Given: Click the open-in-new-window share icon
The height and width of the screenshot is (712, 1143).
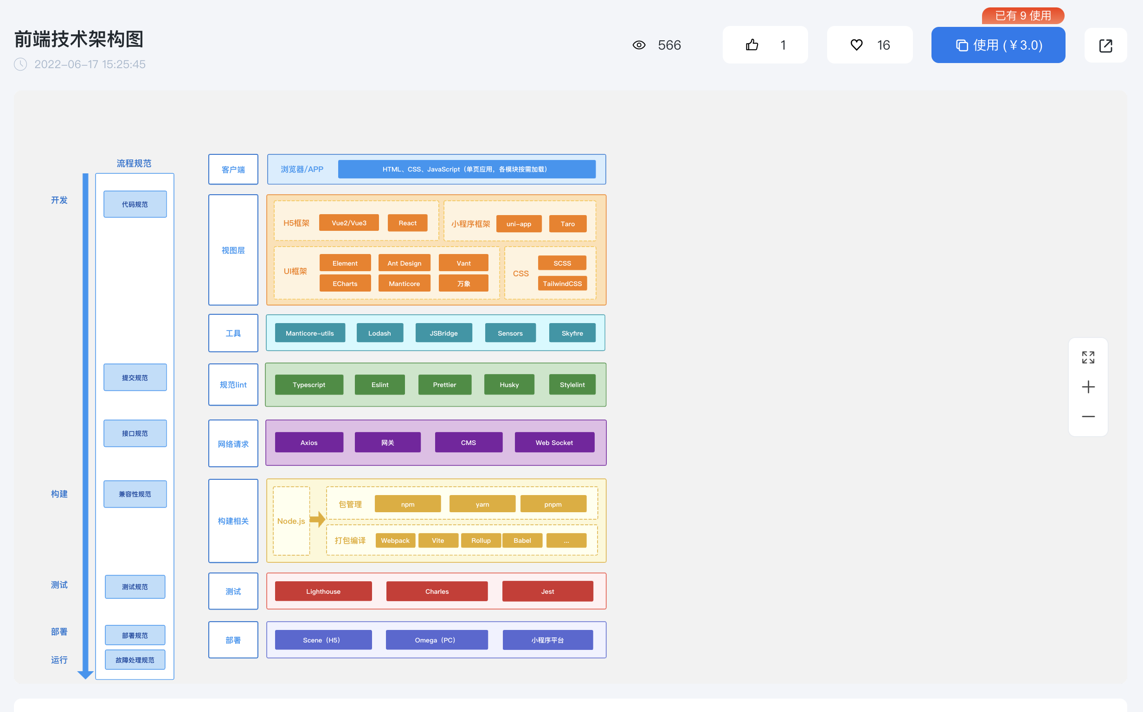Looking at the screenshot, I should coord(1105,46).
